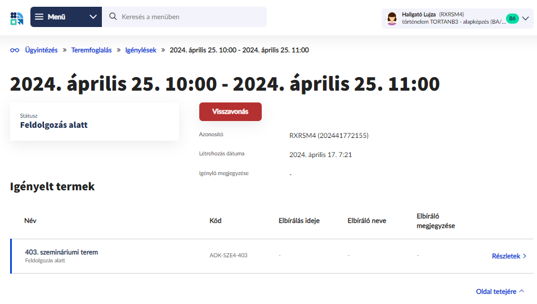Image resolution: width=537 pixels, height=304 pixels.
Task: Click the up arrow next to Oldal tetejére
Action: coord(522,291)
